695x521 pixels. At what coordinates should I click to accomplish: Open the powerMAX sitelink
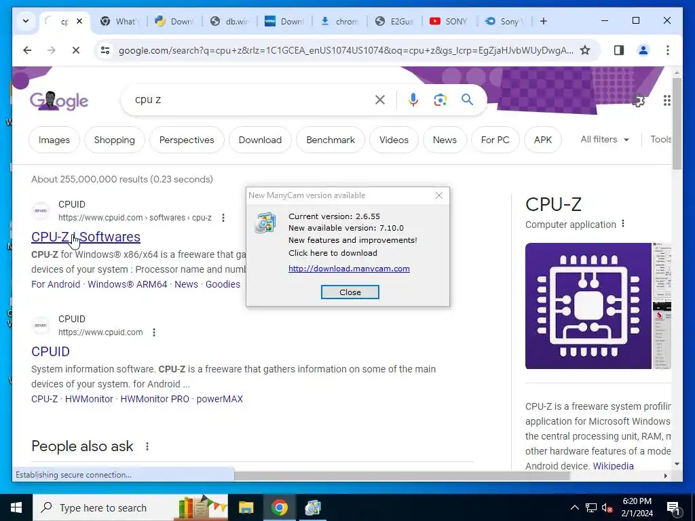[x=219, y=399]
